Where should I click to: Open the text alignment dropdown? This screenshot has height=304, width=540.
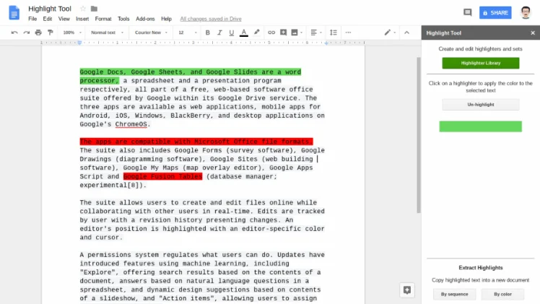pyautogui.click(x=316, y=32)
